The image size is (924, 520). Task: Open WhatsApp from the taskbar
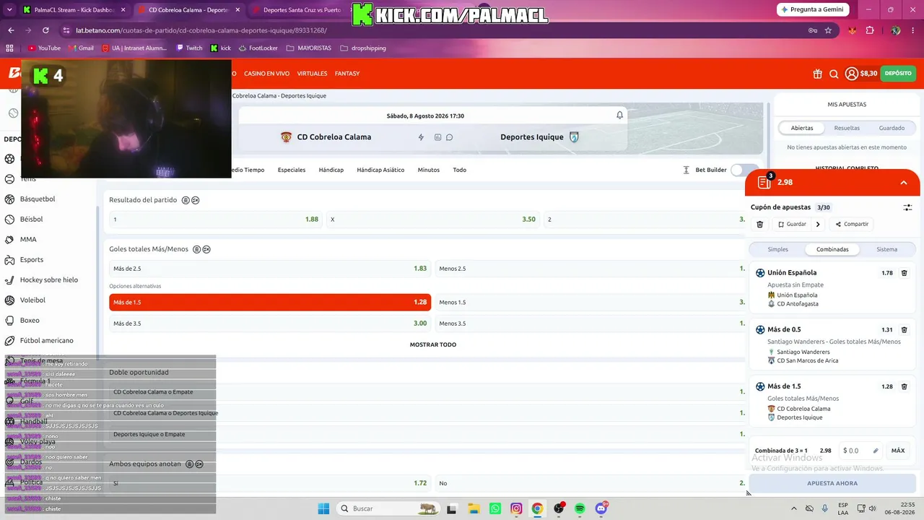click(x=495, y=508)
